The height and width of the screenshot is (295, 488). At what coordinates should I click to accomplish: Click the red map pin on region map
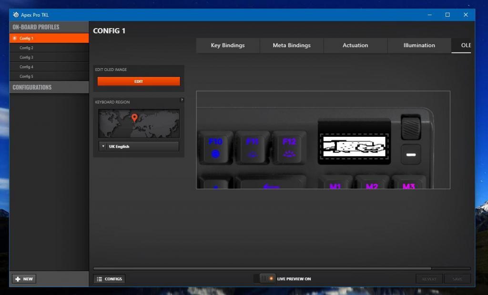134,117
